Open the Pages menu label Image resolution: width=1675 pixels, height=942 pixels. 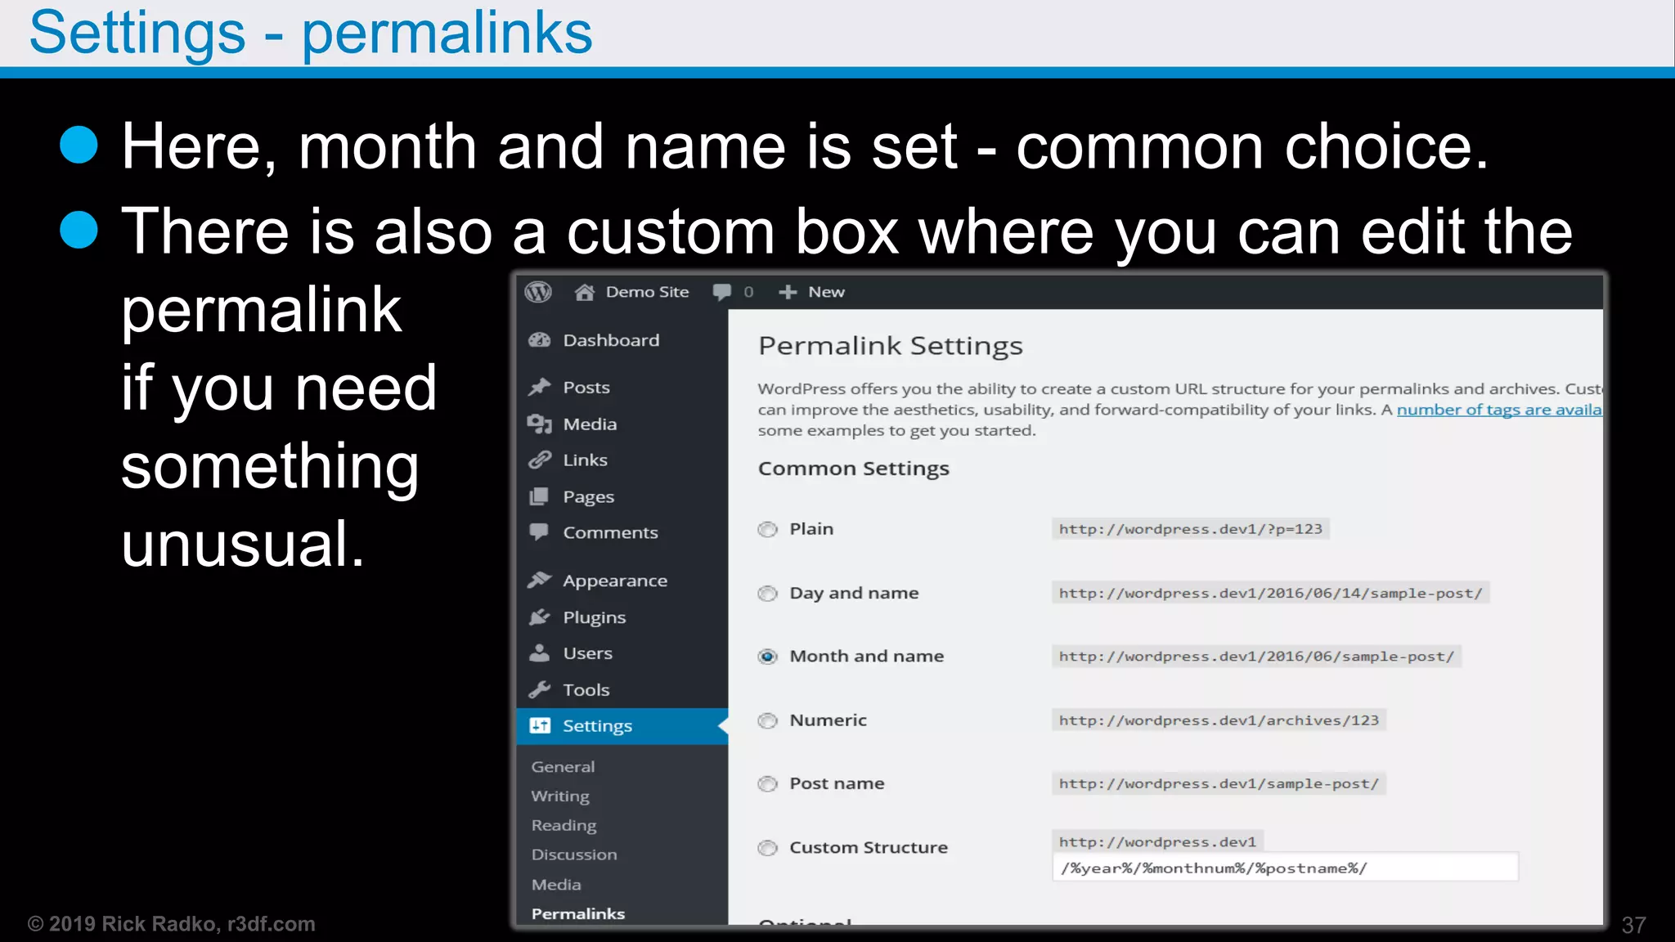tap(588, 496)
